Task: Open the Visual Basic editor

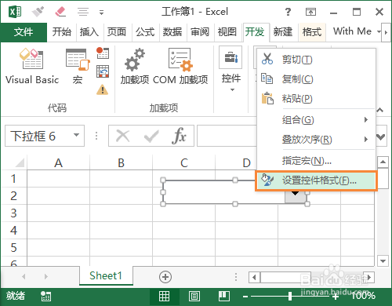Action: coord(32,67)
